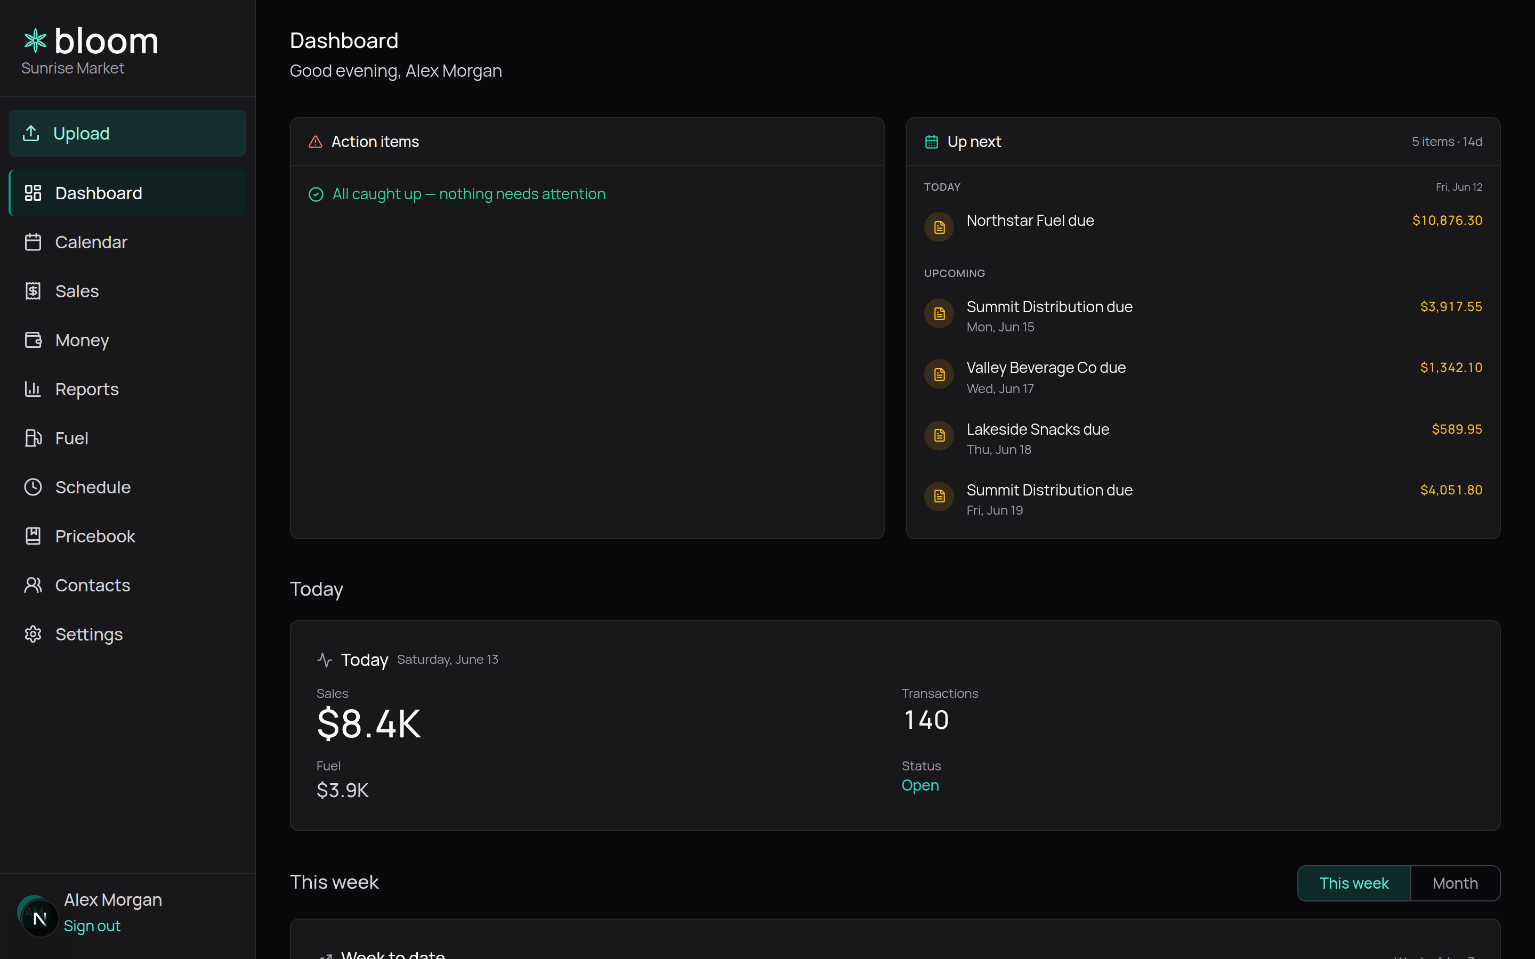Viewport: 1535px width, 959px height.
Task: Click the Fuel pump icon
Action: tap(33, 437)
